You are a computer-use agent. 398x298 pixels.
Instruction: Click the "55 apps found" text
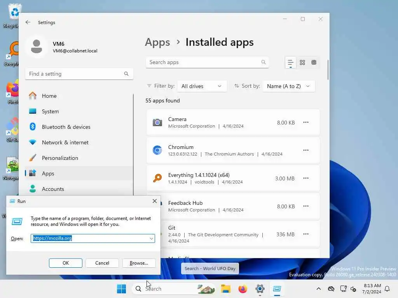(x=162, y=100)
